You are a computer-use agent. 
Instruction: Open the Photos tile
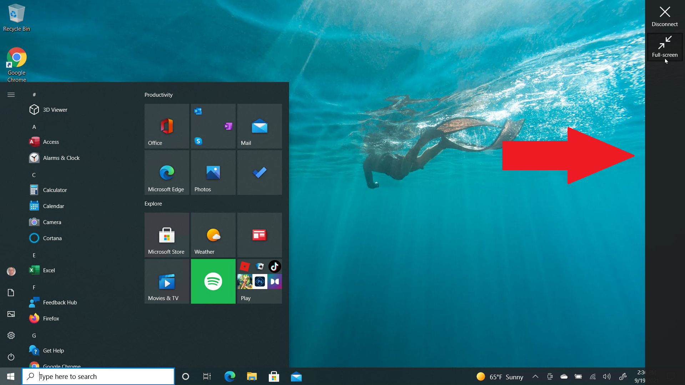click(213, 172)
